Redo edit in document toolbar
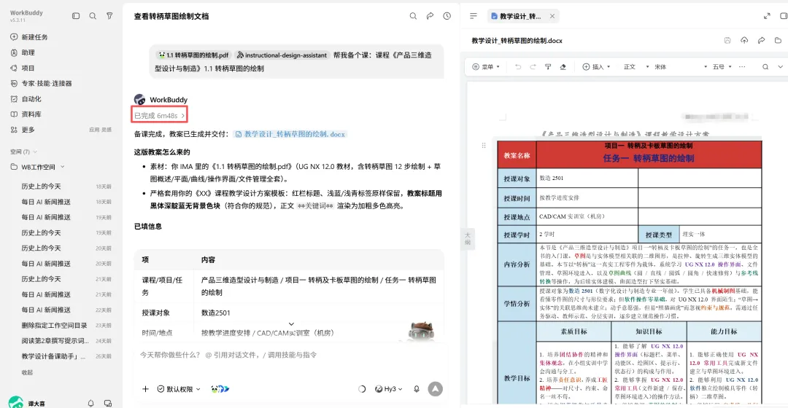 (533, 67)
